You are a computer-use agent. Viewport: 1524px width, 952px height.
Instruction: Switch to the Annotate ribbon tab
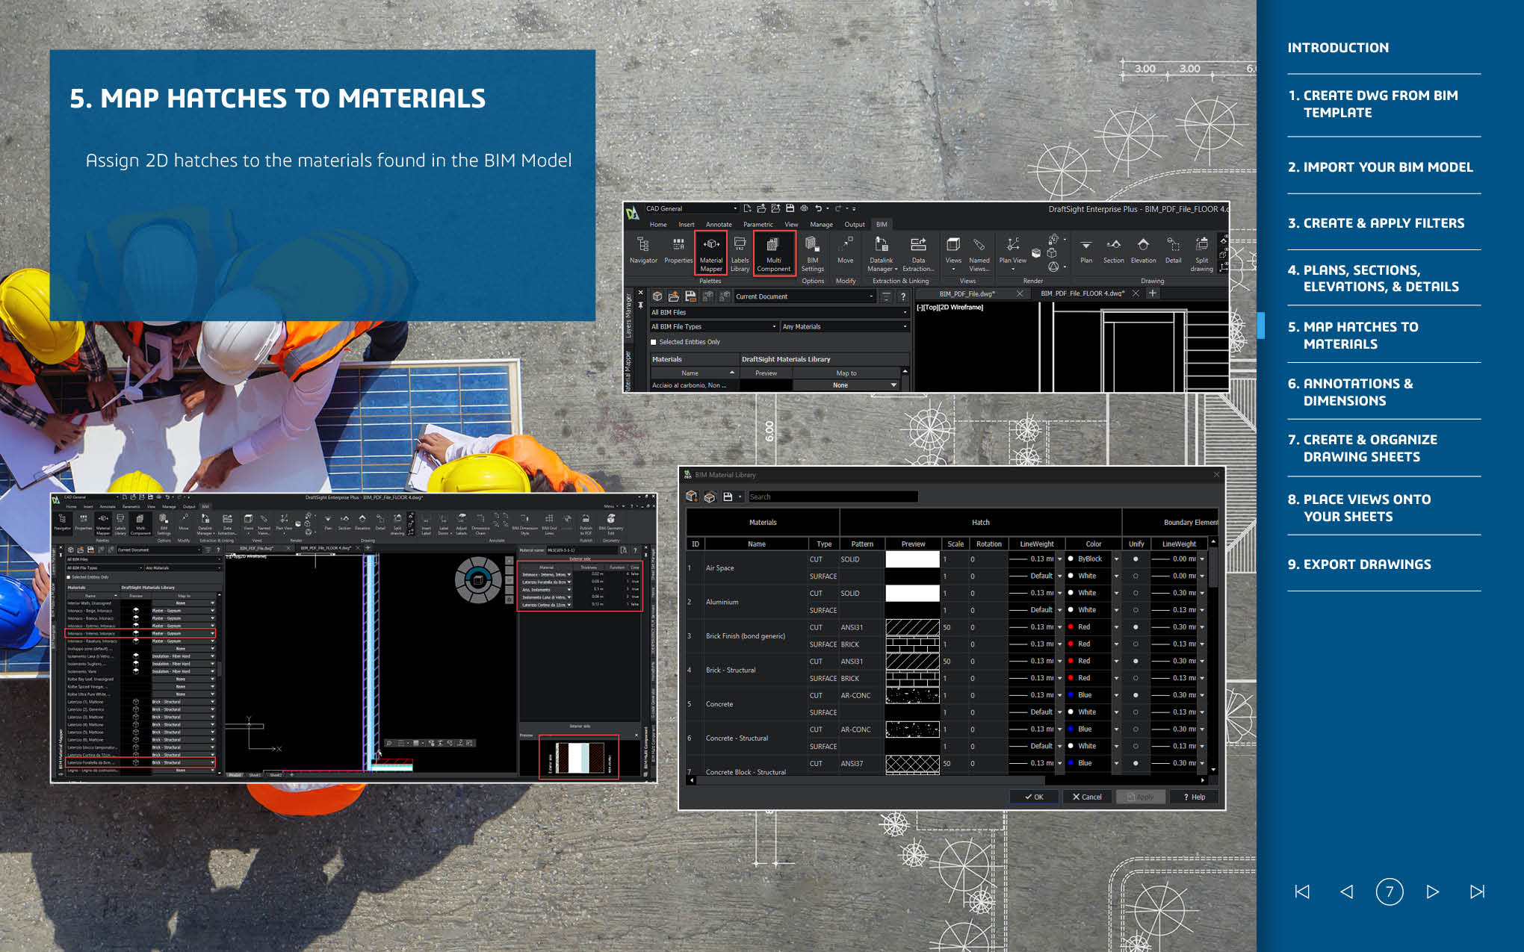tap(719, 224)
